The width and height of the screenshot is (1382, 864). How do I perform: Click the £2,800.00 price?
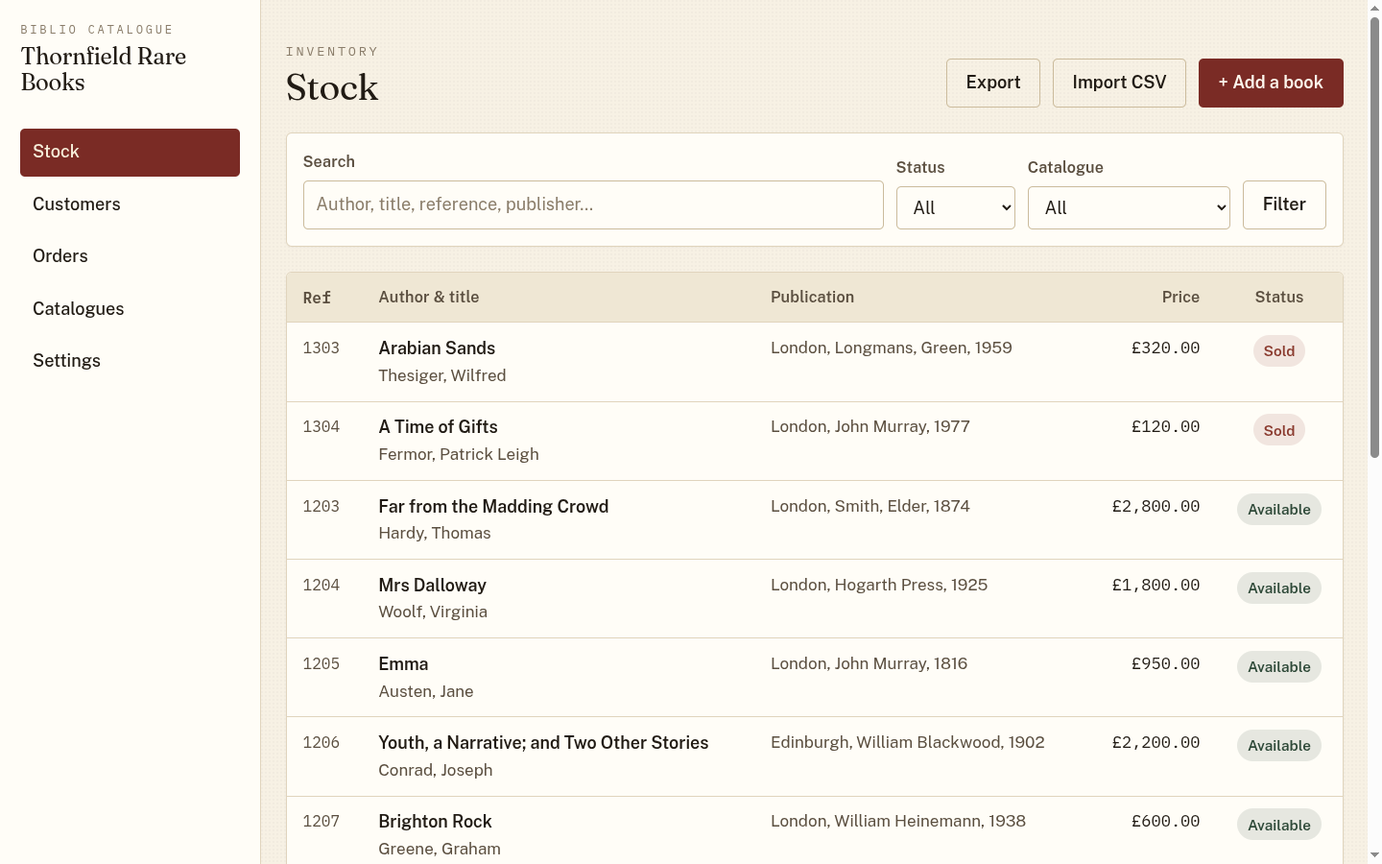click(x=1156, y=507)
